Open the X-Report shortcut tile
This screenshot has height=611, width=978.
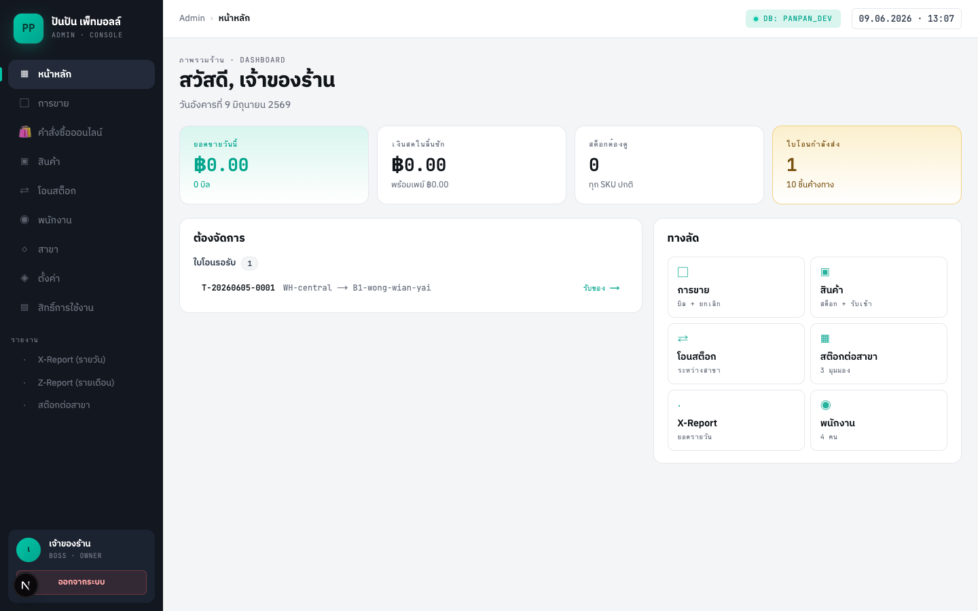coord(736,420)
